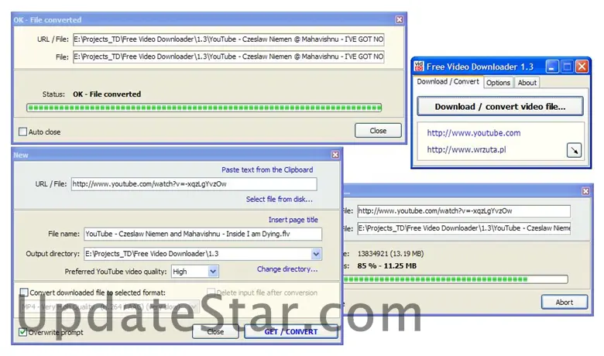Open the http://www.youtube.com link
This screenshot has height=356, width=604.
(474, 133)
